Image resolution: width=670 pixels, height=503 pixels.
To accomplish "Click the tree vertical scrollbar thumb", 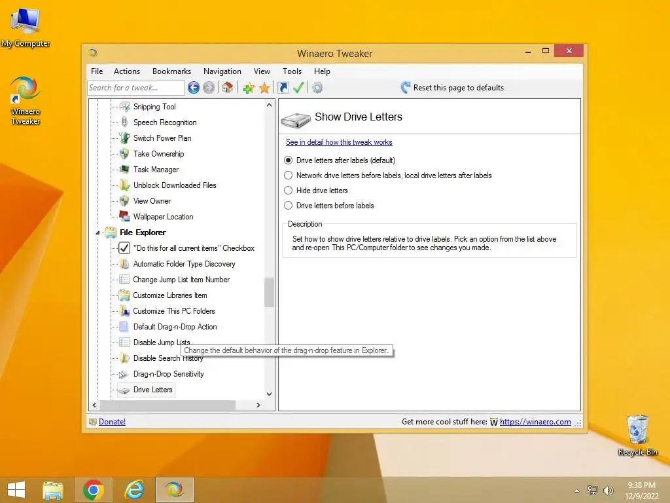I will pyautogui.click(x=269, y=293).
